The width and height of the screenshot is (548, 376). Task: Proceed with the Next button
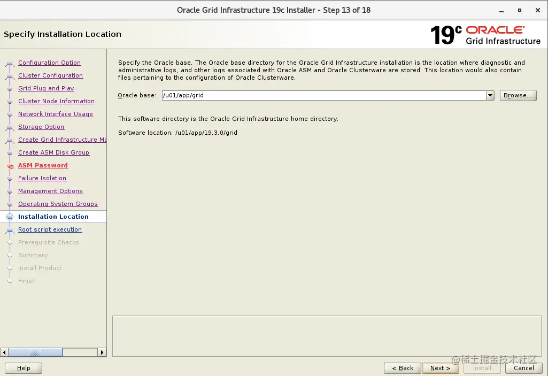pyautogui.click(x=441, y=368)
